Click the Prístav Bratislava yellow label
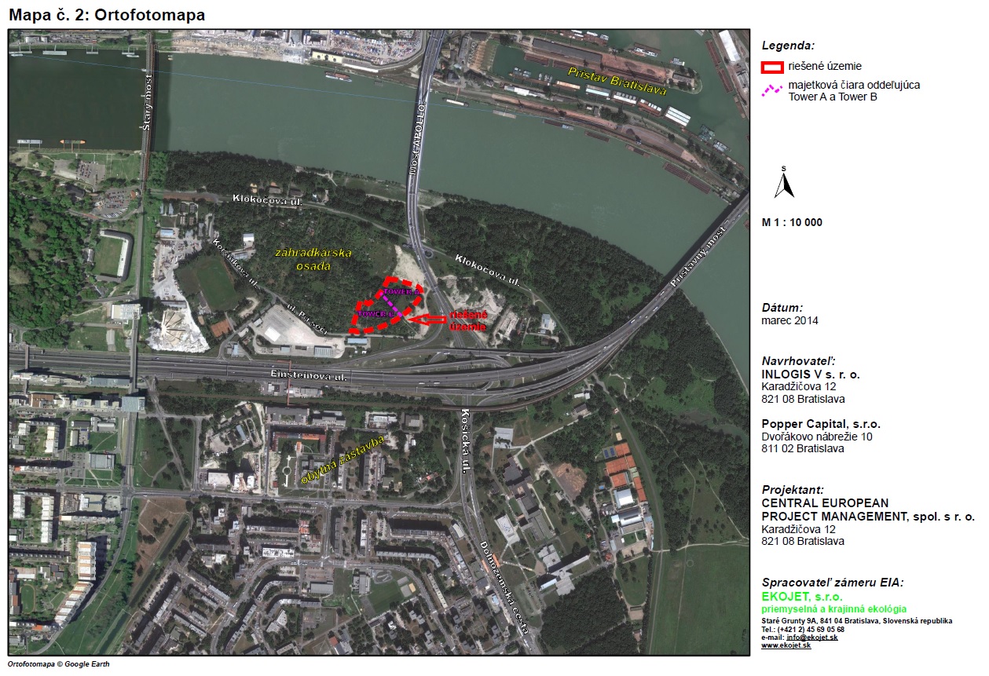The width and height of the screenshot is (989, 676). [x=617, y=81]
